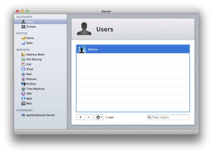213x154 pixels.
Task: Open File Sharing label in Services
Action: click(34, 59)
